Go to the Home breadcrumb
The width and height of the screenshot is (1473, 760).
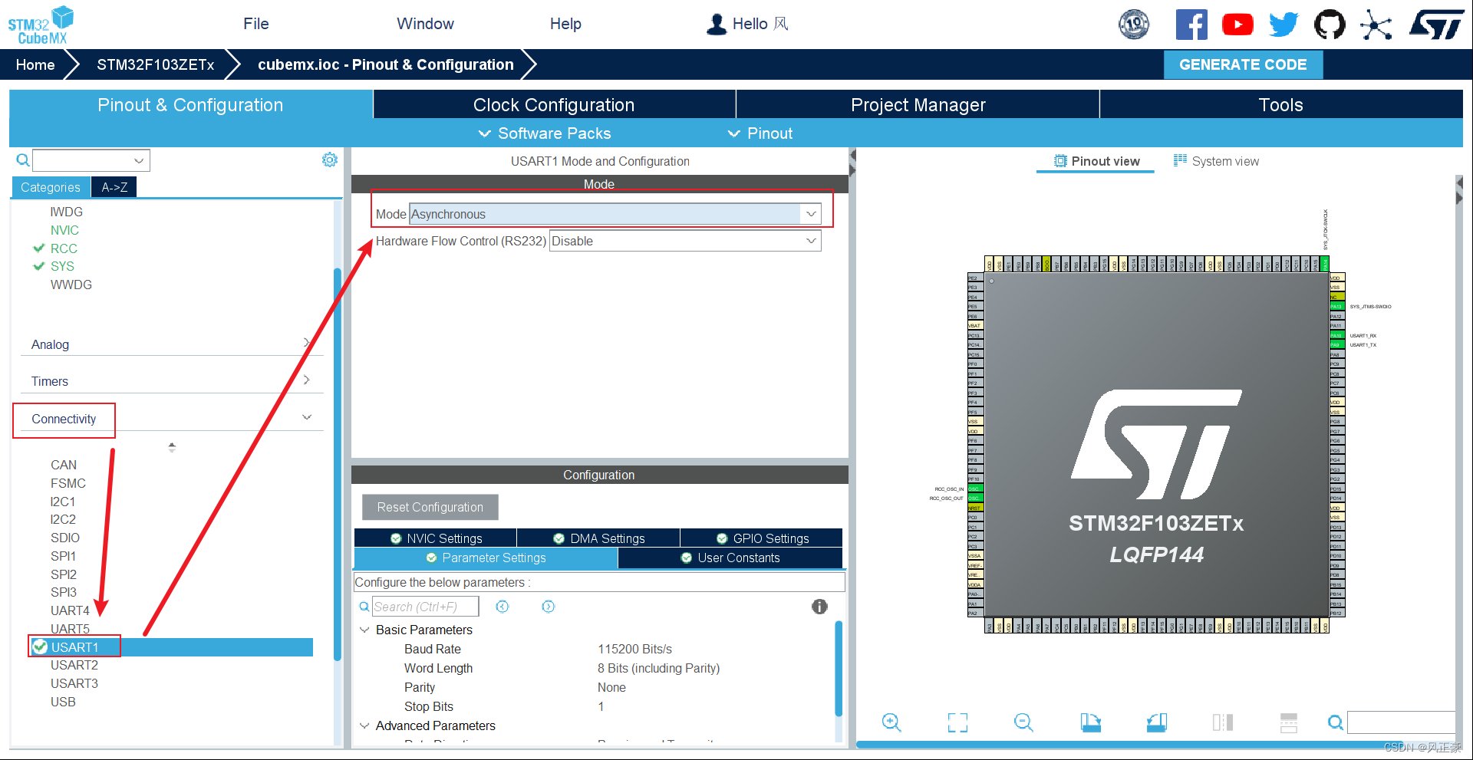coord(35,64)
